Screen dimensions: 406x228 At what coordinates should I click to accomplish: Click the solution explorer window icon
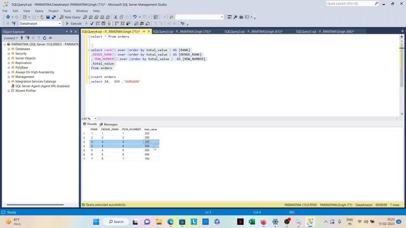(x=230, y=17)
